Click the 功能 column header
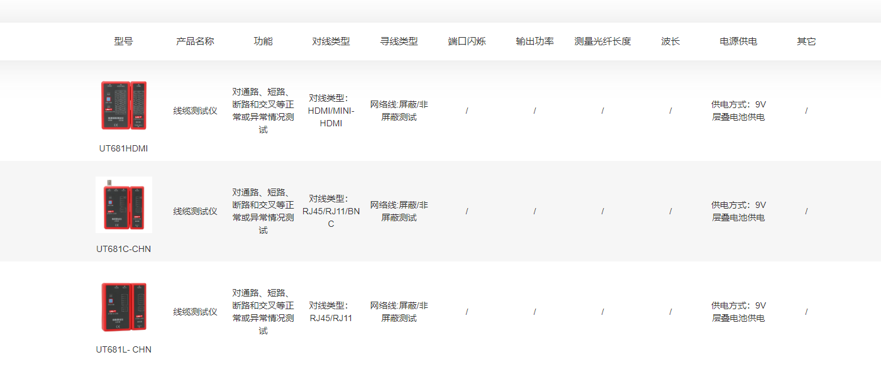 pos(263,41)
